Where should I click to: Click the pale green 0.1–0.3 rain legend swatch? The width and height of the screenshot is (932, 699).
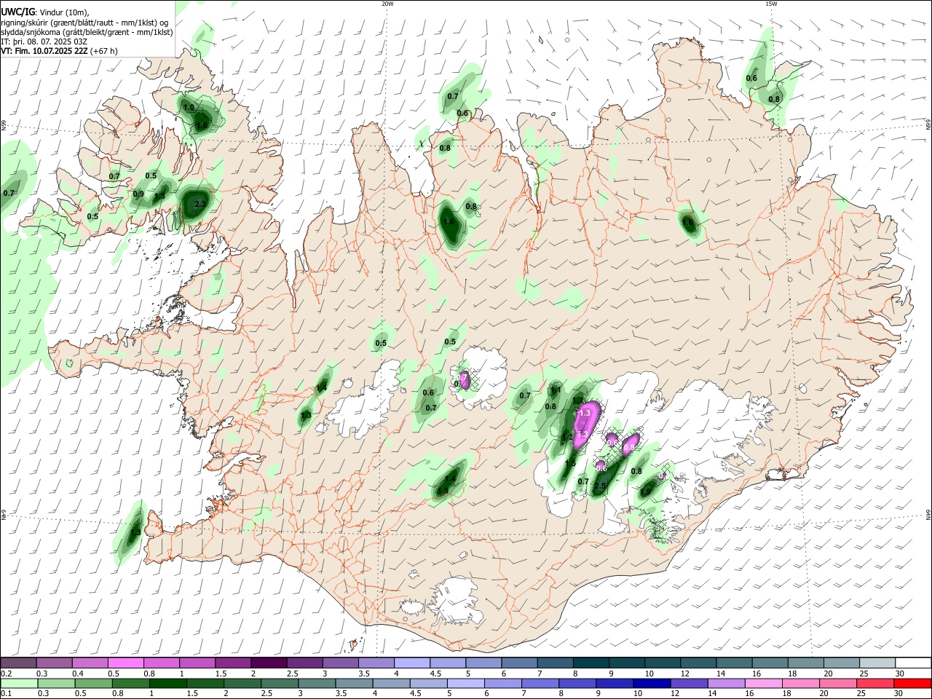point(18,684)
